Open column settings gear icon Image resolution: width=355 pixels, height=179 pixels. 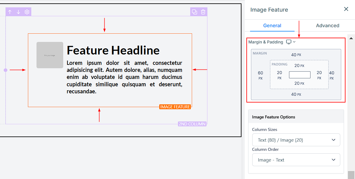[27, 12]
